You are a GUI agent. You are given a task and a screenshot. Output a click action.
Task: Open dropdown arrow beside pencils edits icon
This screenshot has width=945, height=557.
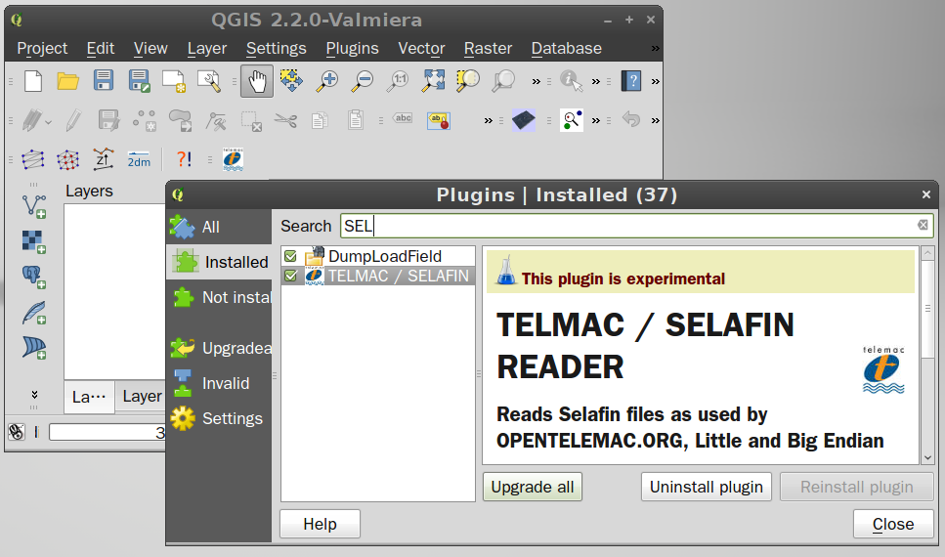pos(48,122)
